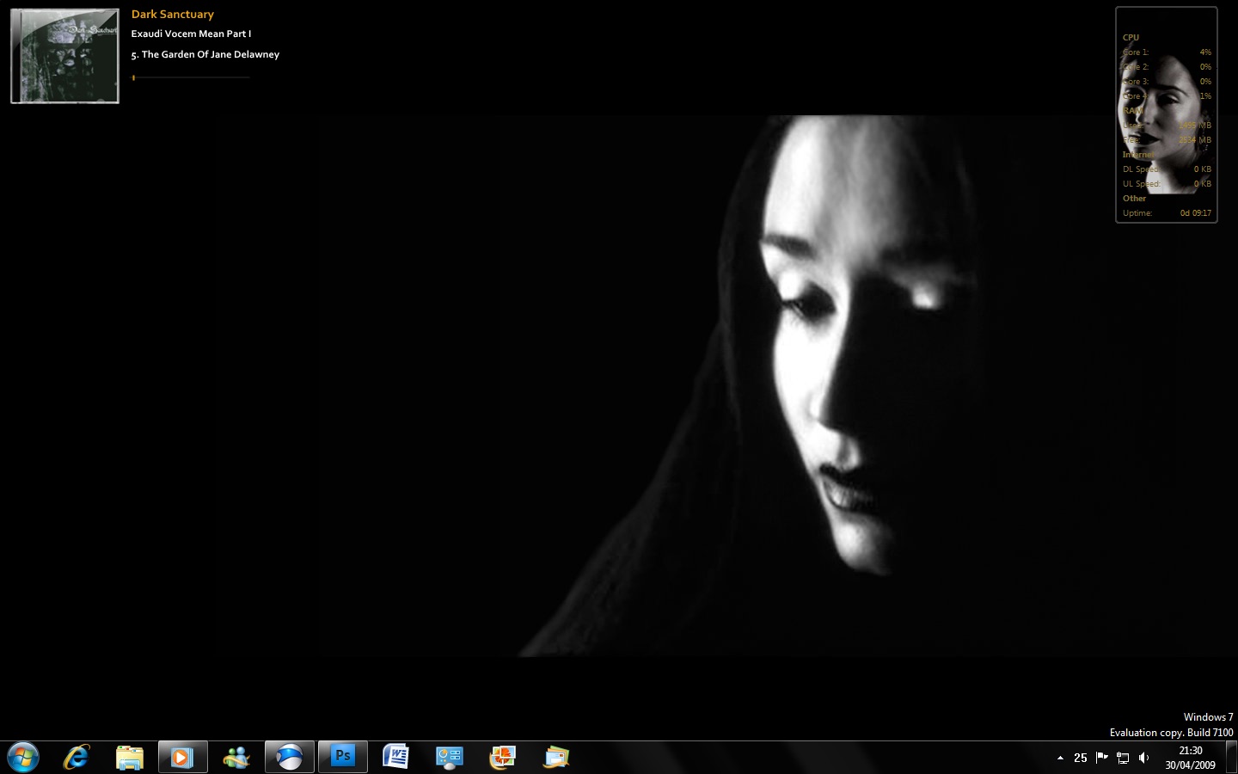Open the volume speaker control
The width and height of the screenshot is (1238, 774).
click(1143, 758)
